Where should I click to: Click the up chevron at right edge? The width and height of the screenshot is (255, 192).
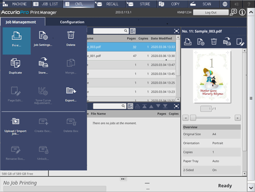pos(251,12)
